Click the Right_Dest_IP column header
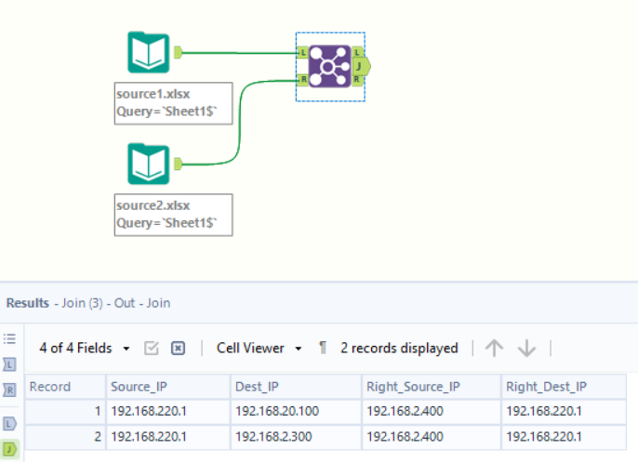Viewport: 638px width, 462px height. pos(546,386)
